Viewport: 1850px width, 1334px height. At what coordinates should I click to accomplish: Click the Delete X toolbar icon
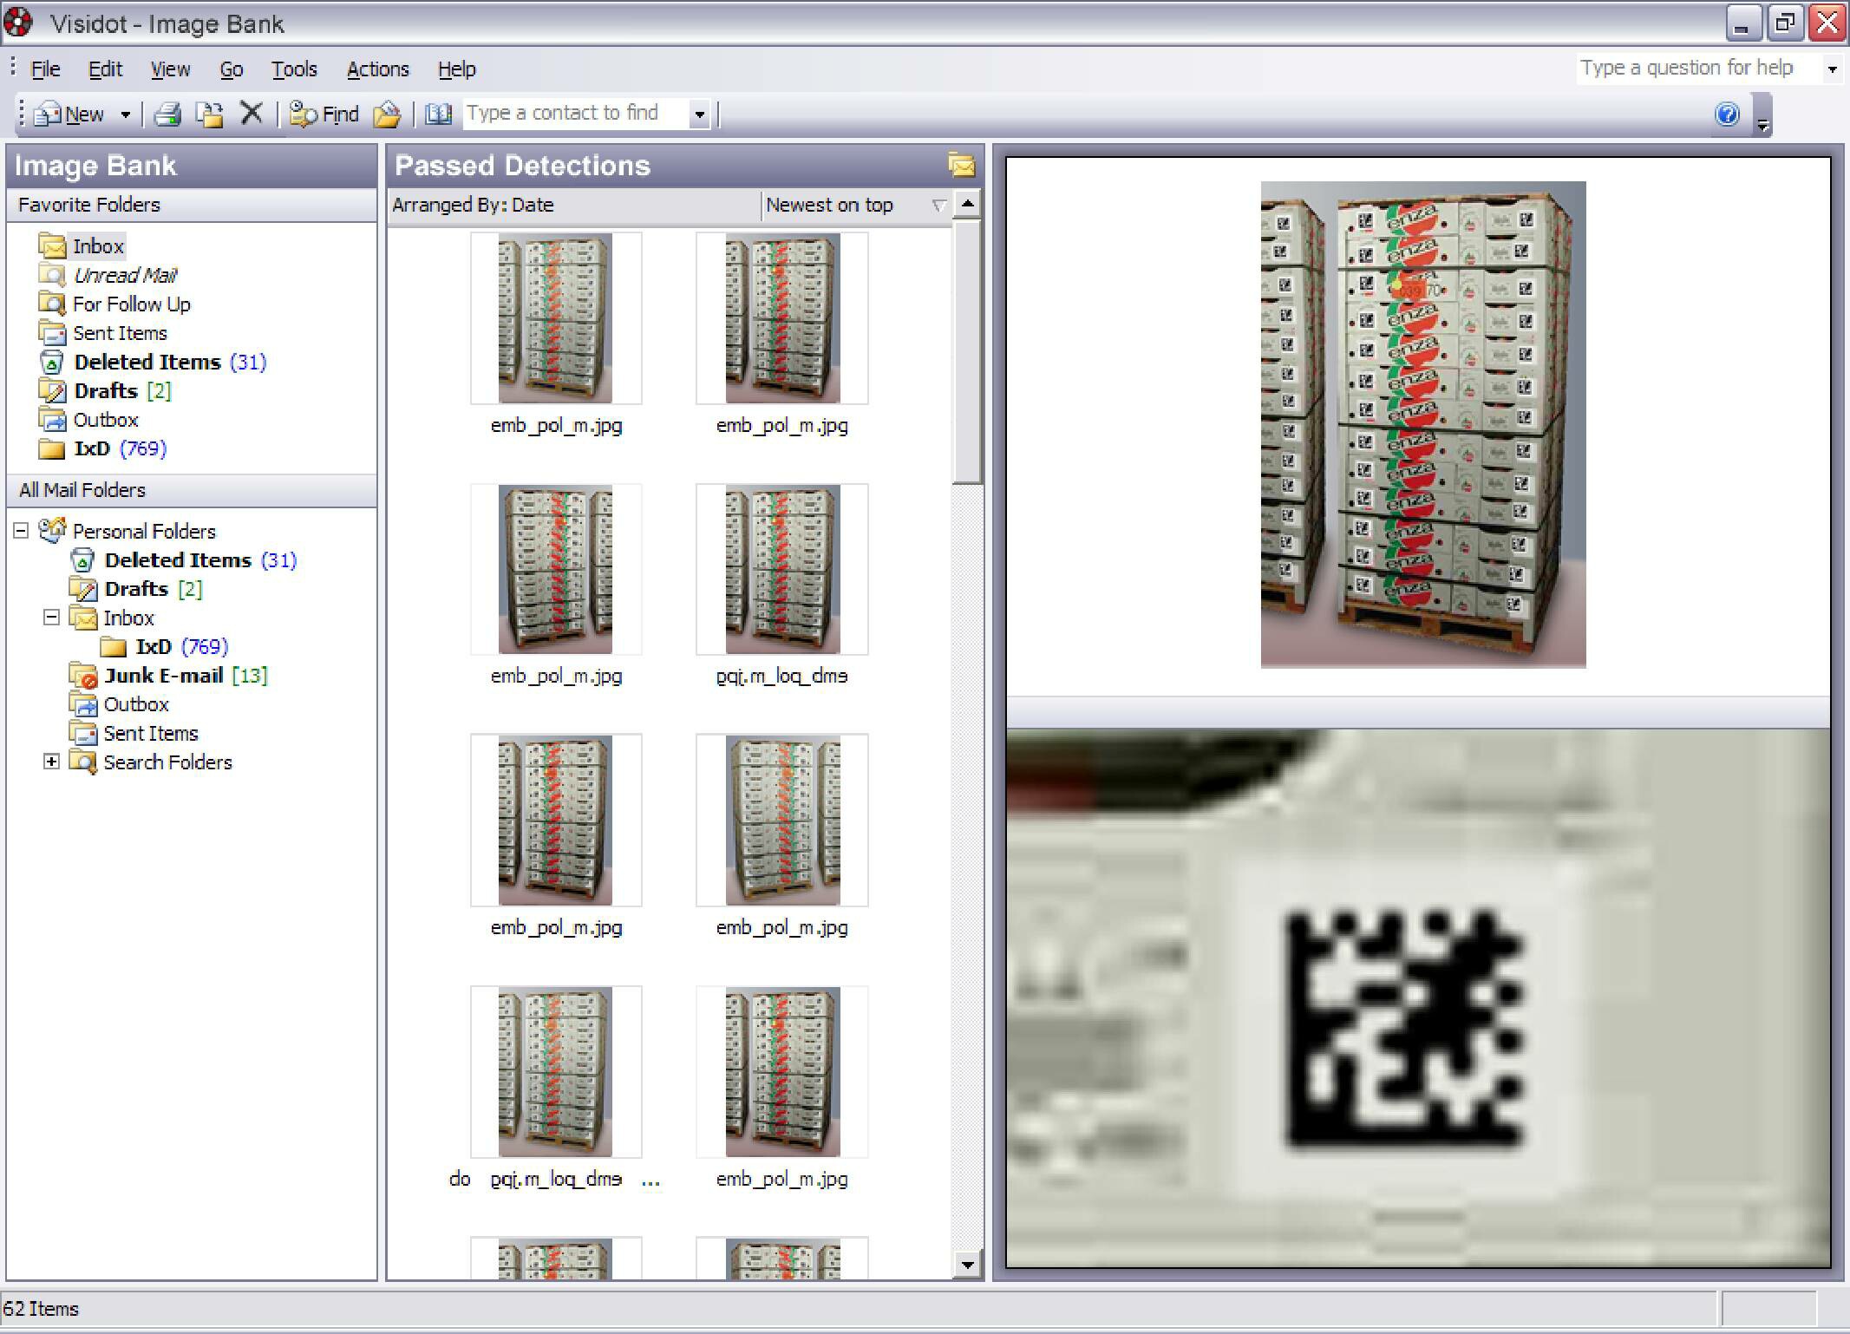click(252, 114)
